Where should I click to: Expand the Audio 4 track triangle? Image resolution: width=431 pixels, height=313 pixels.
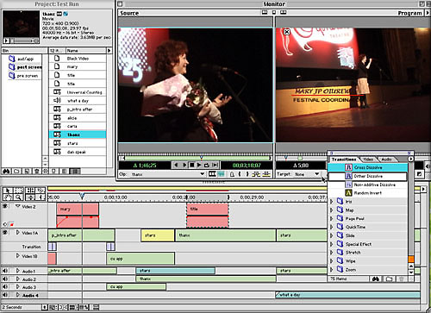(18, 295)
